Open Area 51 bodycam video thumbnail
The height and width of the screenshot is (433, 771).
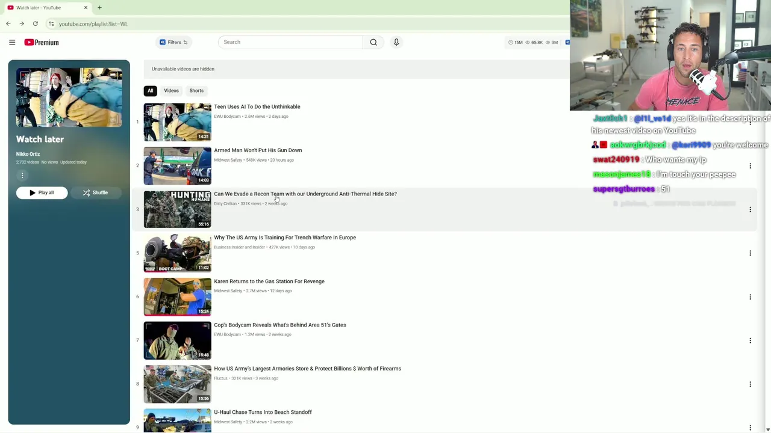178,340
